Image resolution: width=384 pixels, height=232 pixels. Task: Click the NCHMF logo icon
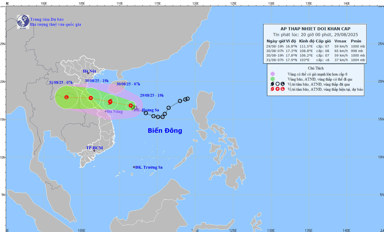click(x=23, y=21)
